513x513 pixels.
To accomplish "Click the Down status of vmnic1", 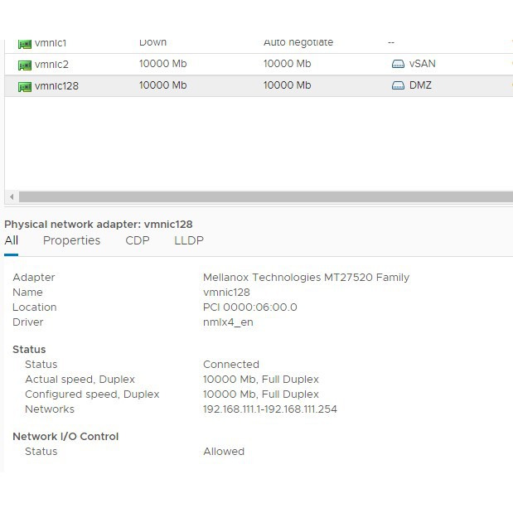I will pyautogui.click(x=152, y=43).
